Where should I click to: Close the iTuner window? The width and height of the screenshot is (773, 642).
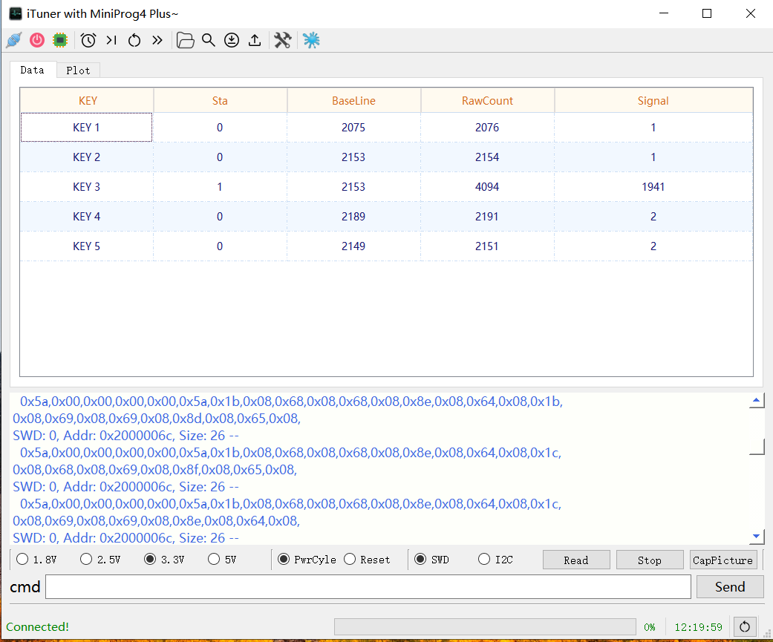pos(750,13)
